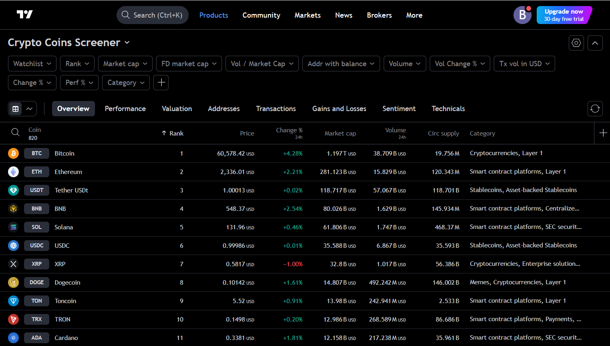Viewport: 610px width, 346px height.
Task: Expand the layout view chevron
Action: [x=29, y=109]
